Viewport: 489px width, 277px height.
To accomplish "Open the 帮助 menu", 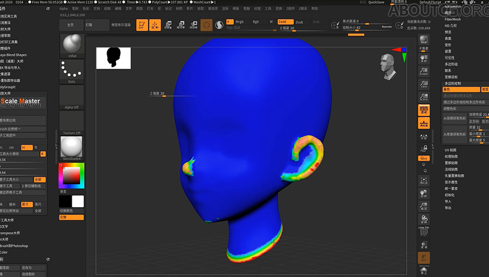I will (314, 9).
